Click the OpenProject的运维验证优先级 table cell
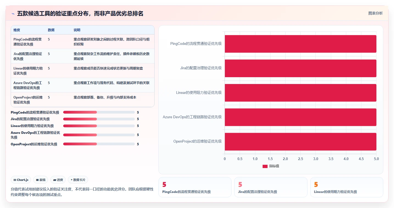Screen dimensions: 394x208 [28, 100]
